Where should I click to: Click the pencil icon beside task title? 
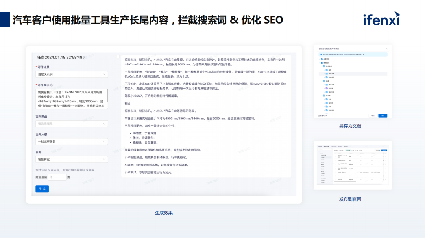click(x=84, y=58)
